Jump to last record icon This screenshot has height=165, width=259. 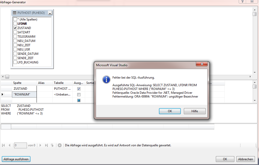(46, 145)
